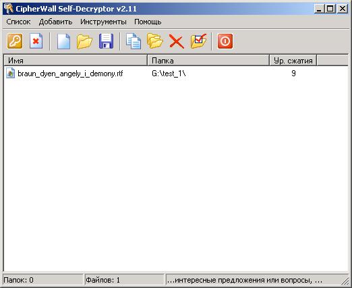Save list using the floppy disk icon
352x288 pixels.
pos(107,41)
